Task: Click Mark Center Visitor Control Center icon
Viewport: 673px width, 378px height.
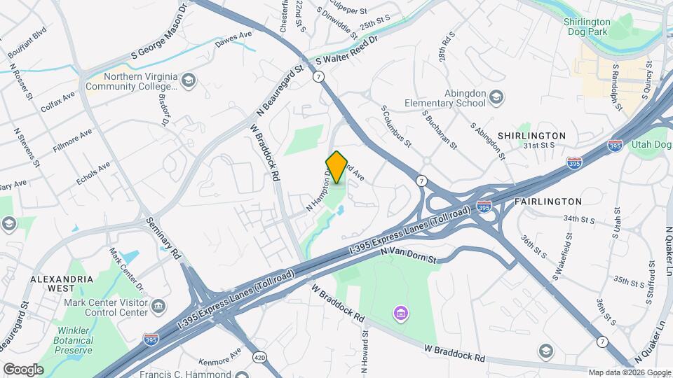Action: tap(158, 307)
